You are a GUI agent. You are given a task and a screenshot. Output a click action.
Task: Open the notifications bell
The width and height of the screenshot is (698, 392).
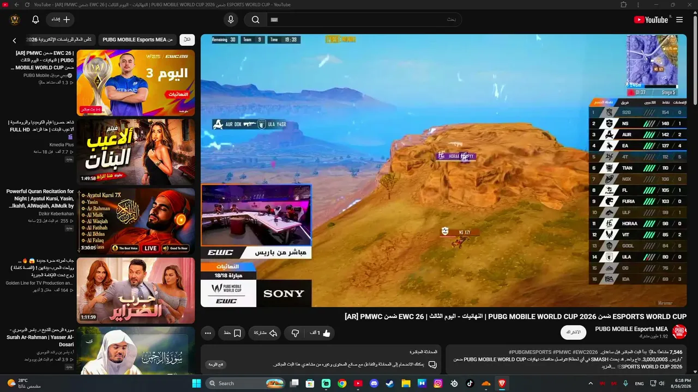tap(35, 20)
